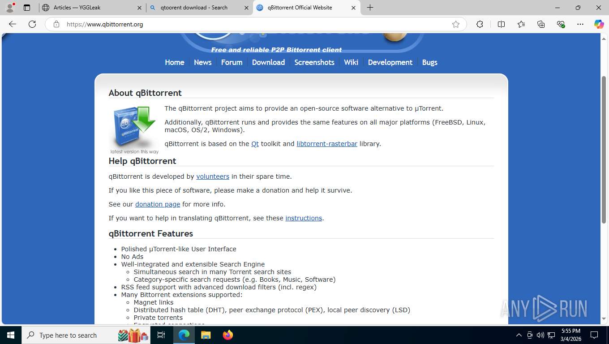Image resolution: width=609 pixels, height=344 pixels.
Task: Click the Edge icon on taskbar
Action: pos(184,335)
